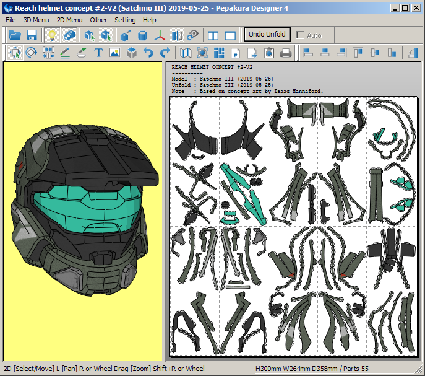The image size is (425, 376).
Task: Click the window resize grip in the corner
Action: (419, 370)
